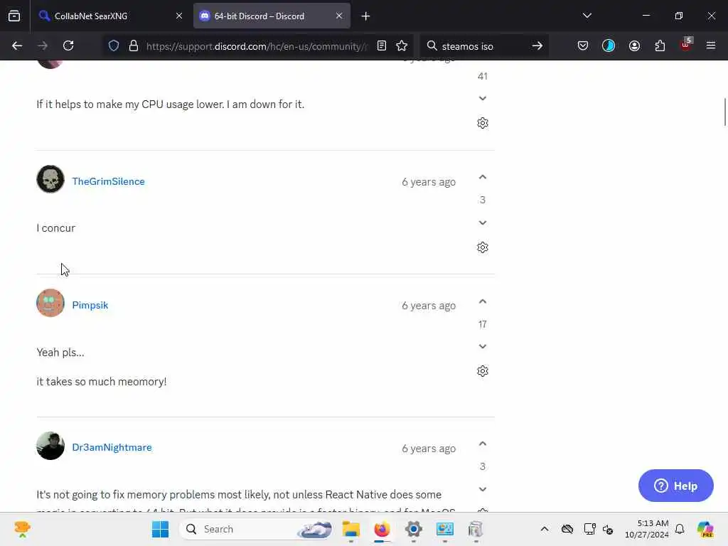Open Pimpsik profile link
Viewport: 728px width, 546px height.
click(90, 306)
